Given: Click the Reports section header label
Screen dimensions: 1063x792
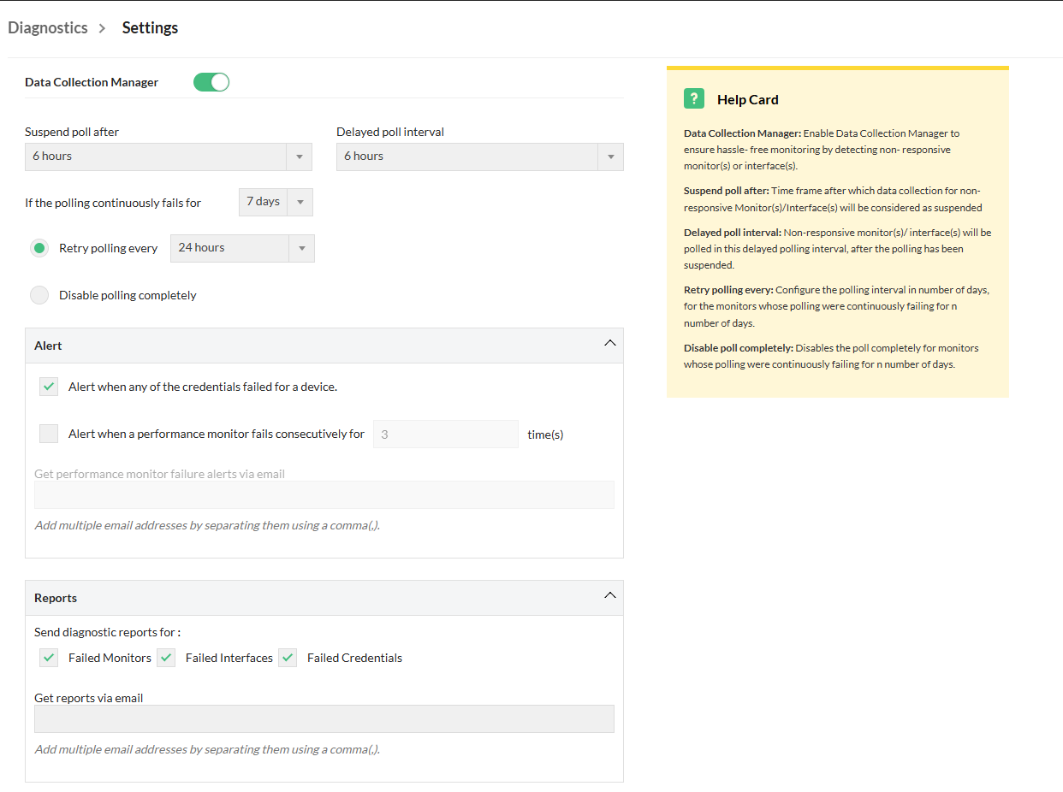Looking at the screenshot, I should [x=56, y=598].
